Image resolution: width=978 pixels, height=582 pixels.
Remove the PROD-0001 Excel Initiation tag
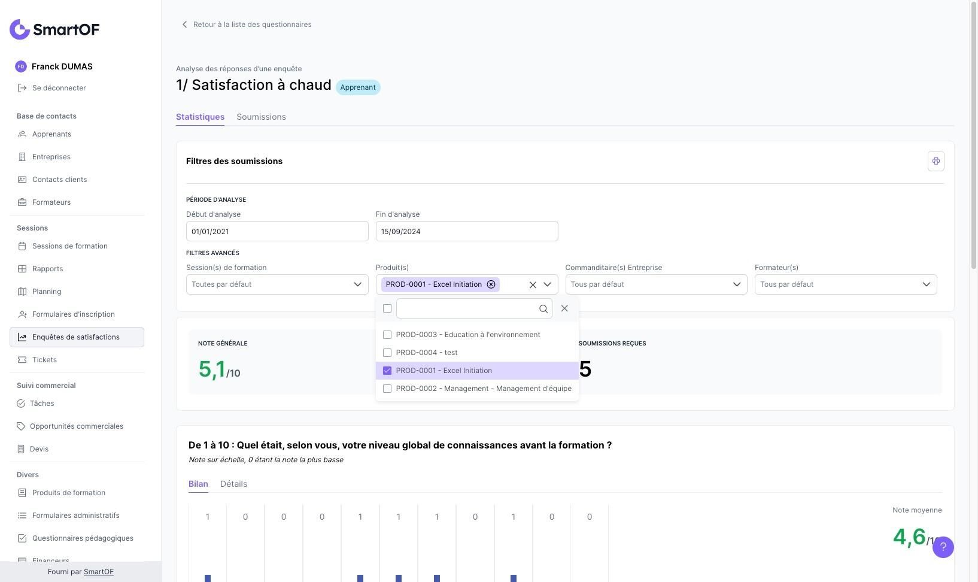click(491, 284)
